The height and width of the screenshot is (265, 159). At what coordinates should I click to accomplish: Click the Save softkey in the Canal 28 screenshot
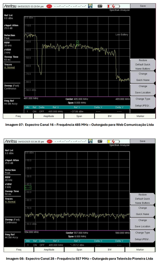(143, 141)
